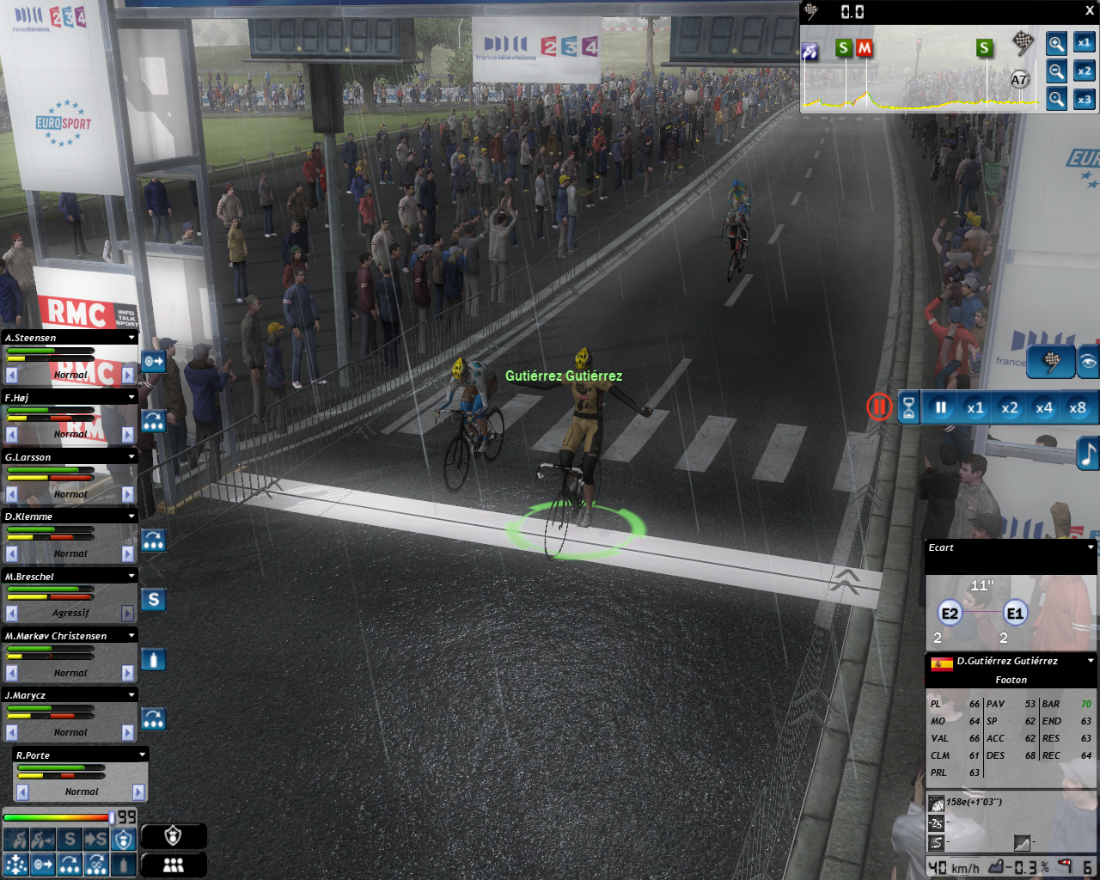
Task: Click the zoom-out magnifier on the stage profile
Action: coord(1056,71)
